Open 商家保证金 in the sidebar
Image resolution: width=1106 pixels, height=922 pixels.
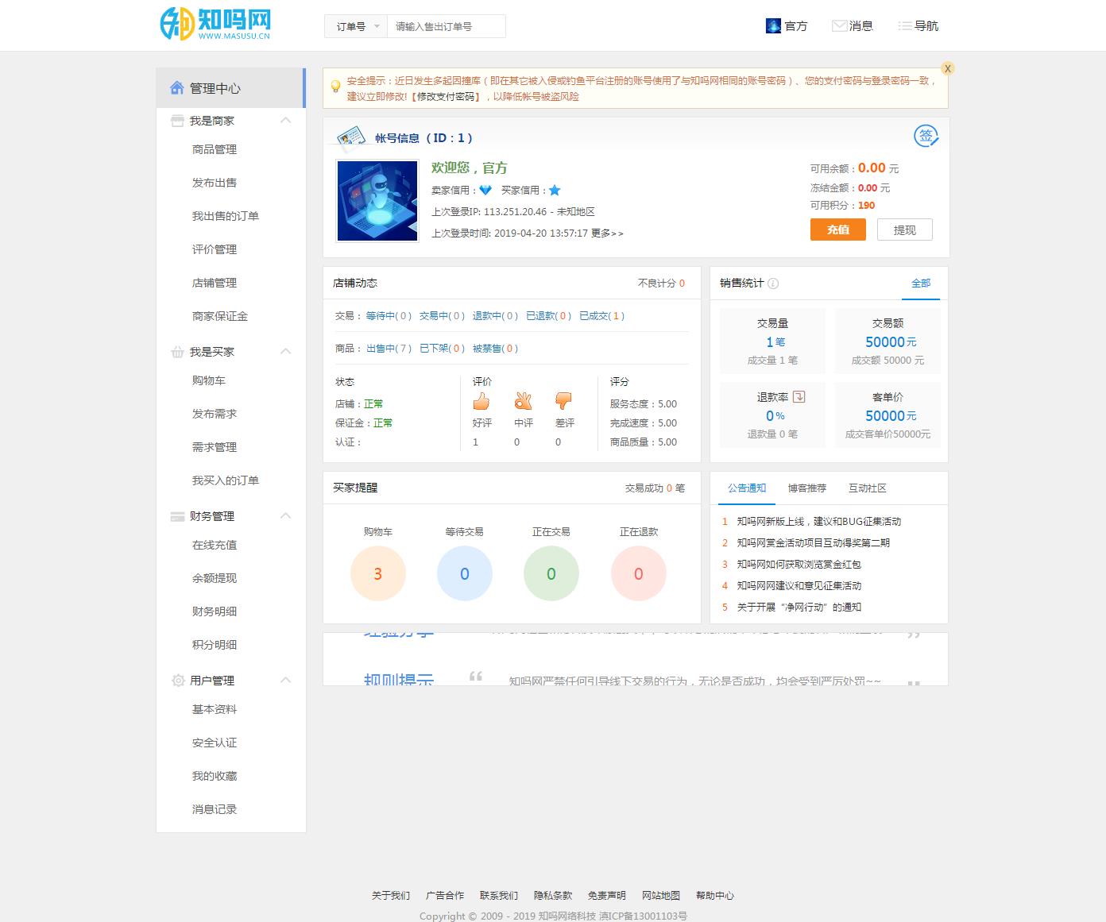[220, 316]
